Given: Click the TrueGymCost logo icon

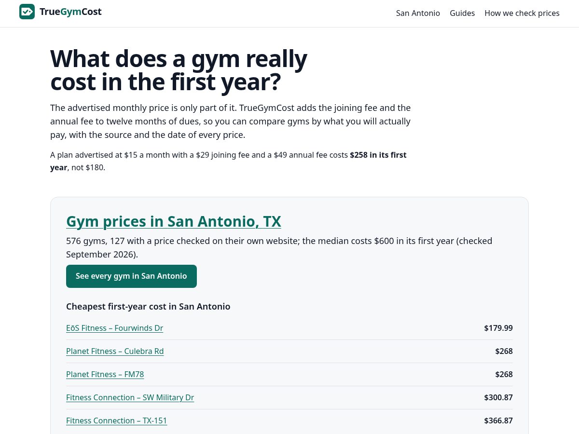Looking at the screenshot, I should (27, 12).
